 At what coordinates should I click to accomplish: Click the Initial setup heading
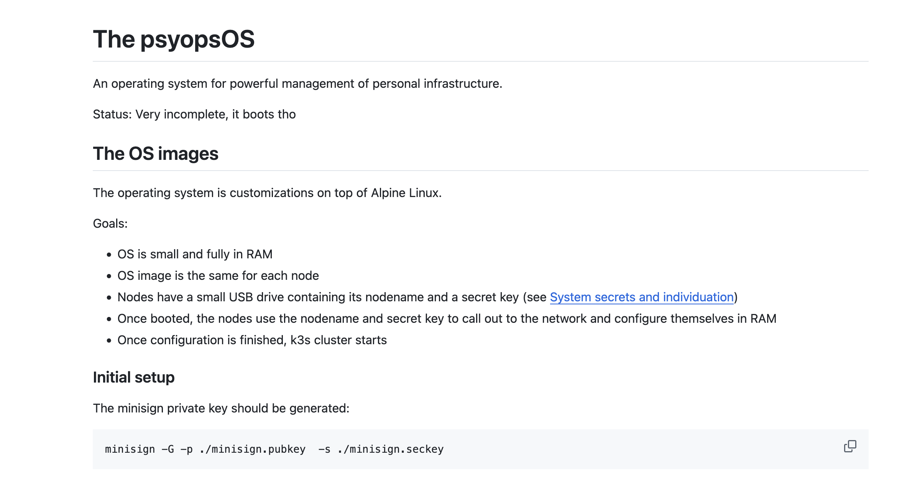(133, 377)
